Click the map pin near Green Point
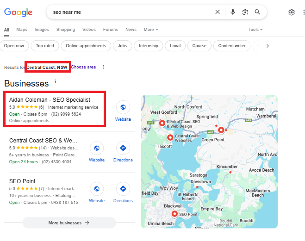 (x=221, y=130)
